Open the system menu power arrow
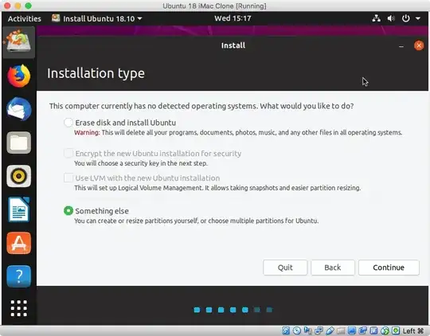This screenshot has width=430, height=336. (x=418, y=18)
